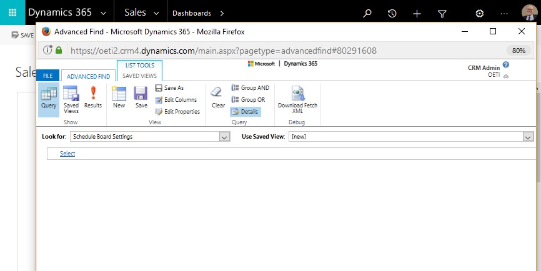This screenshot has width=541, height=271.
Task: Click the SAVE button in background dashboard
Action: coord(22,35)
